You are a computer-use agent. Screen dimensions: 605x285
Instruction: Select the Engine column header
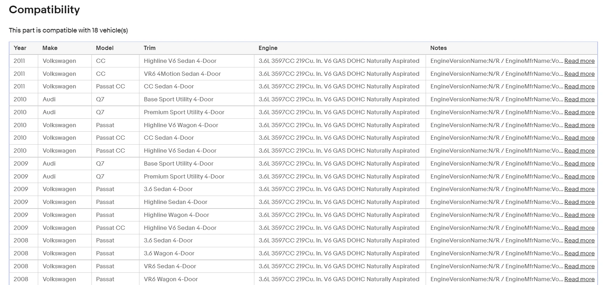[268, 48]
